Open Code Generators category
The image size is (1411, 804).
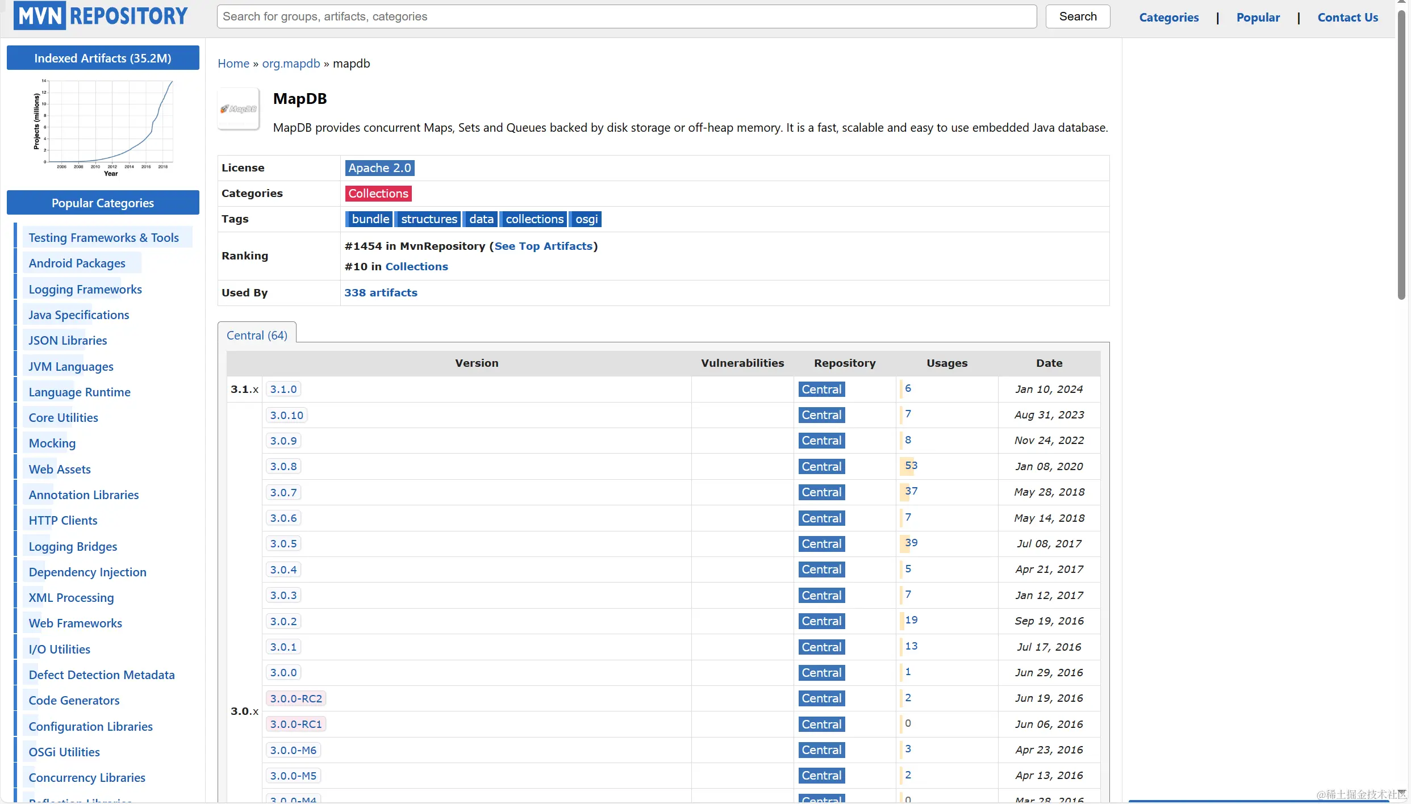coord(74,701)
